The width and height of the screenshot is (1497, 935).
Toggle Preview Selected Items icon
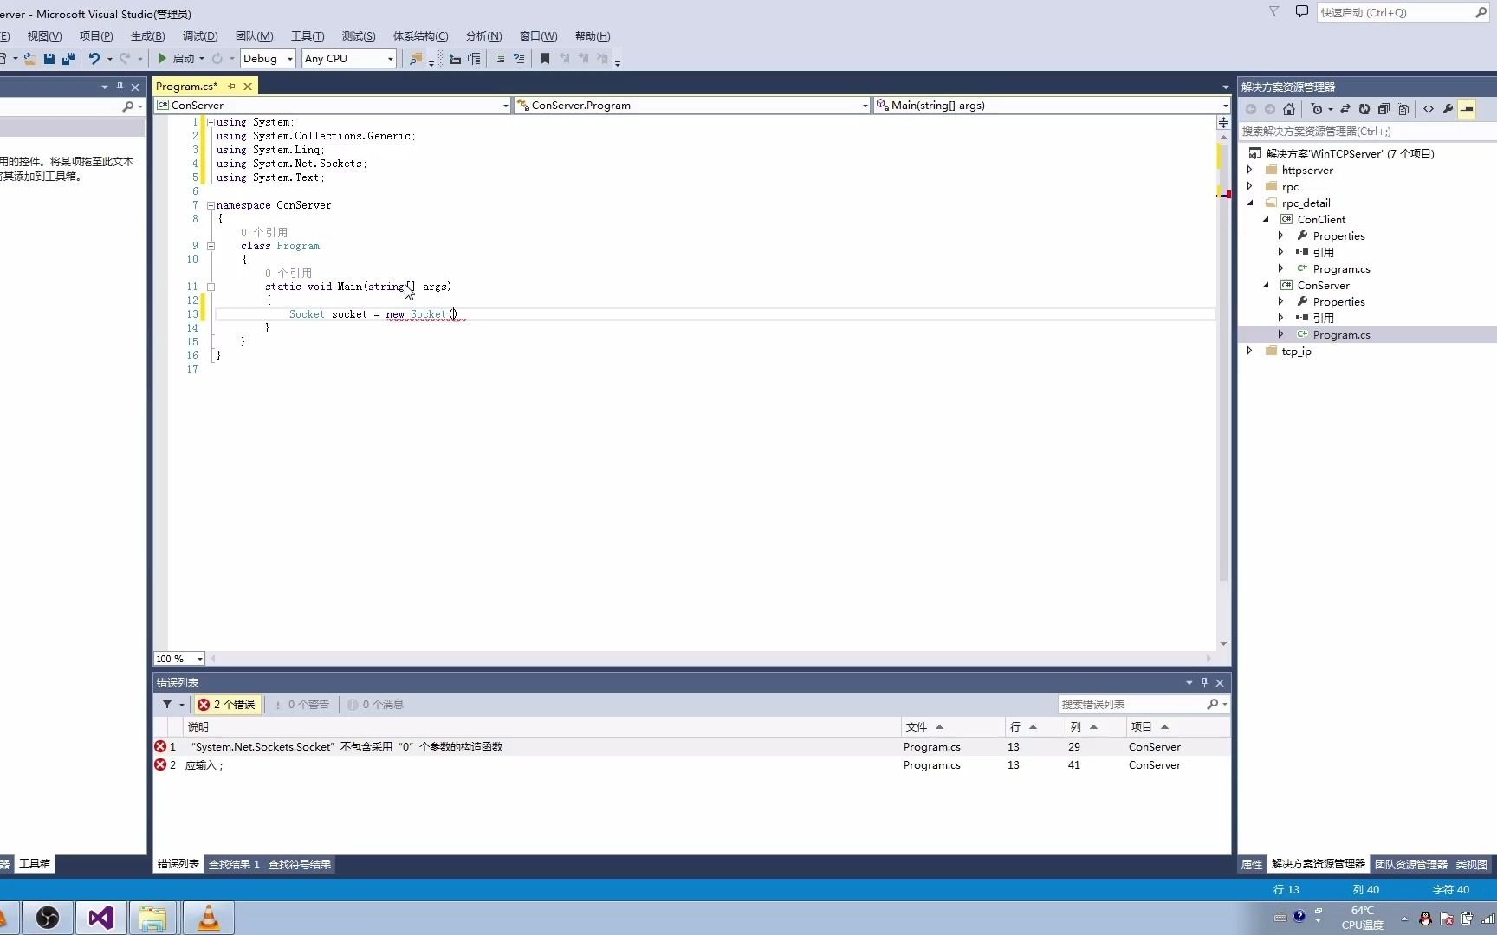pos(1467,109)
